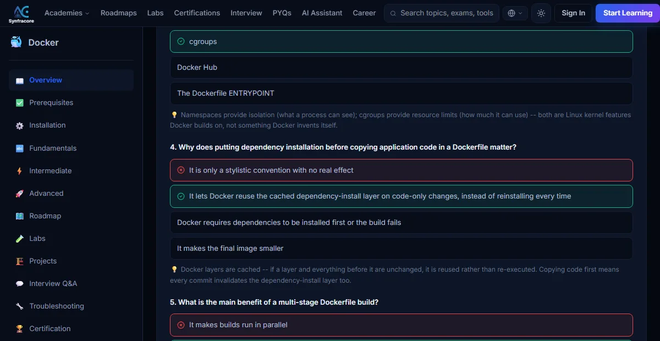Click the Labs test tube icon
Image resolution: width=660 pixels, height=341 pixels.
click(x=20, y=239)
